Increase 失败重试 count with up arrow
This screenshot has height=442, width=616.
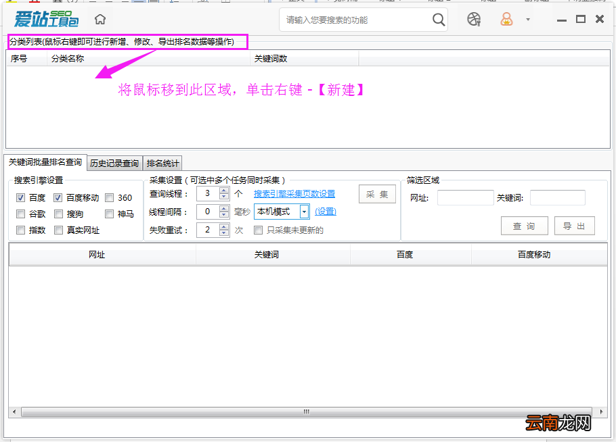(224, 226)
